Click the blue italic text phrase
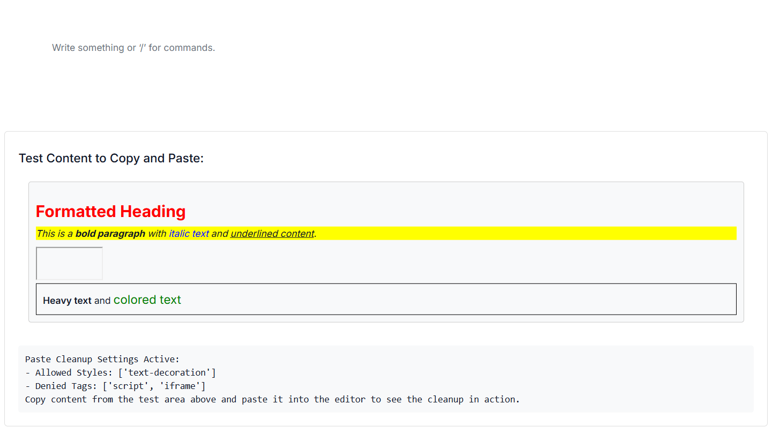772x441 pixels. click(188, 233)
